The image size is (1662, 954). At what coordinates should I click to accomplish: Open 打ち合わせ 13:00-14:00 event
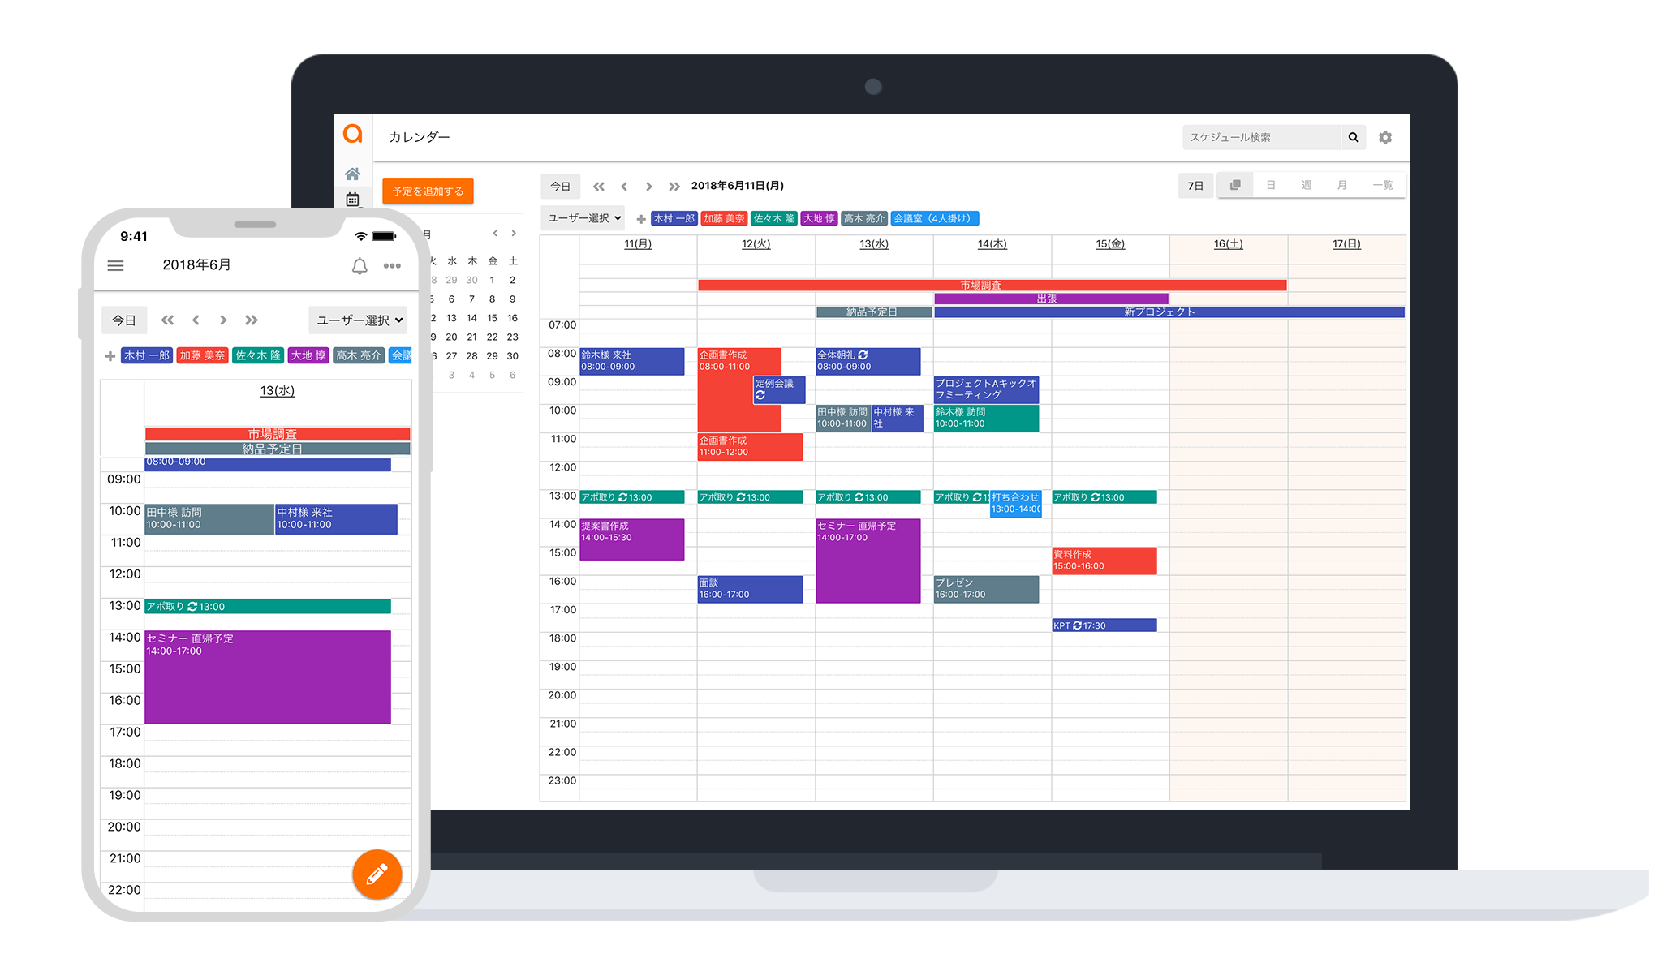click(1016, 504)
